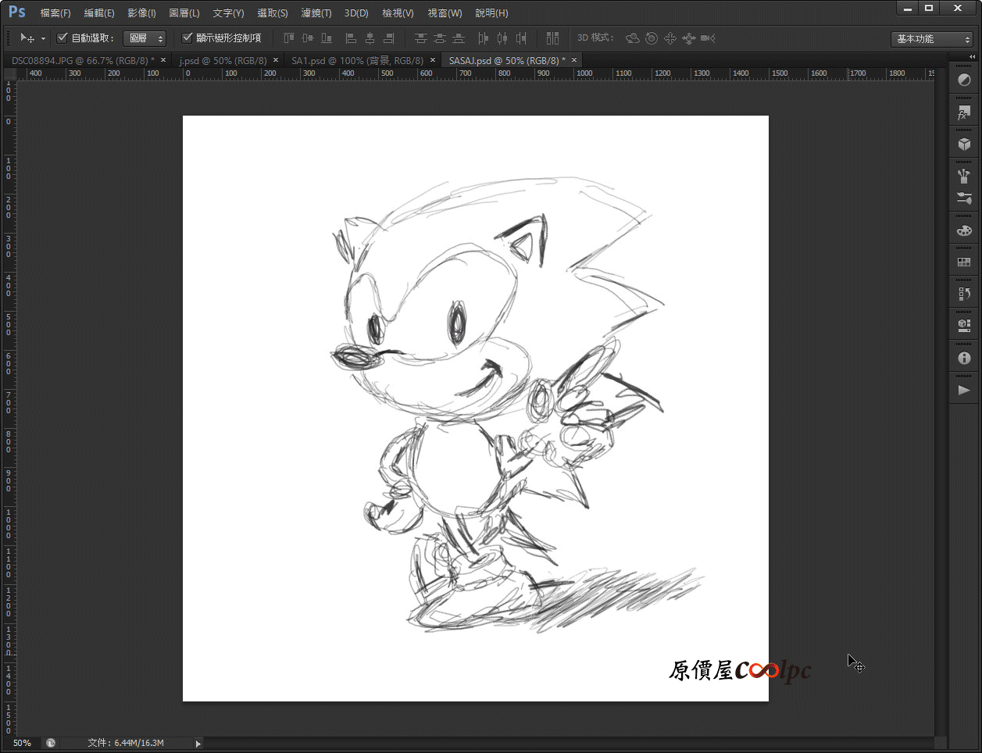Open the Swatches grid panel icon
This screenshot has width=982, height=753.
click(964, 262)
